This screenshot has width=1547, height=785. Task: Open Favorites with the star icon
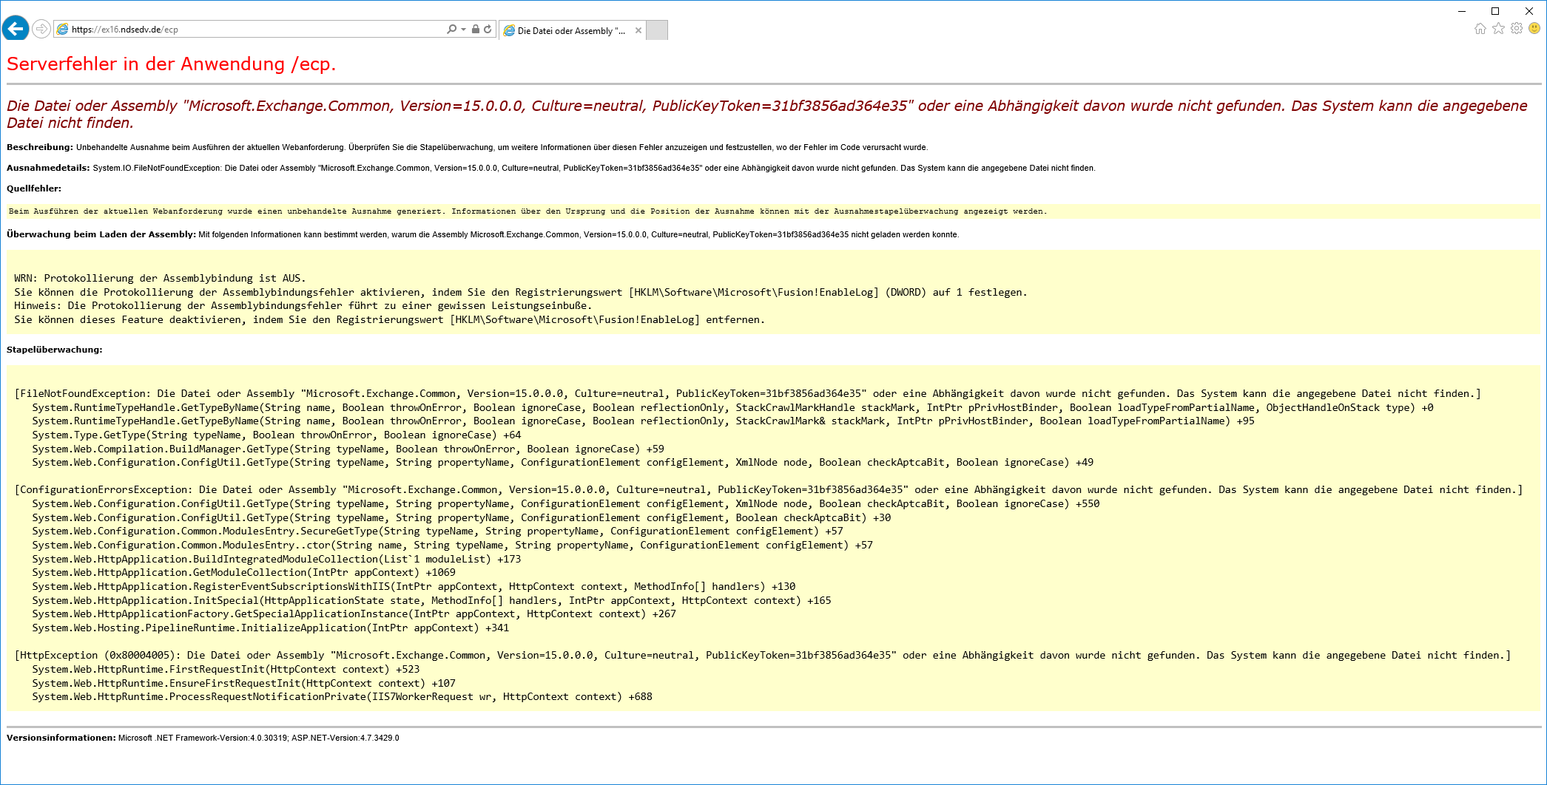pos(1498,29)
